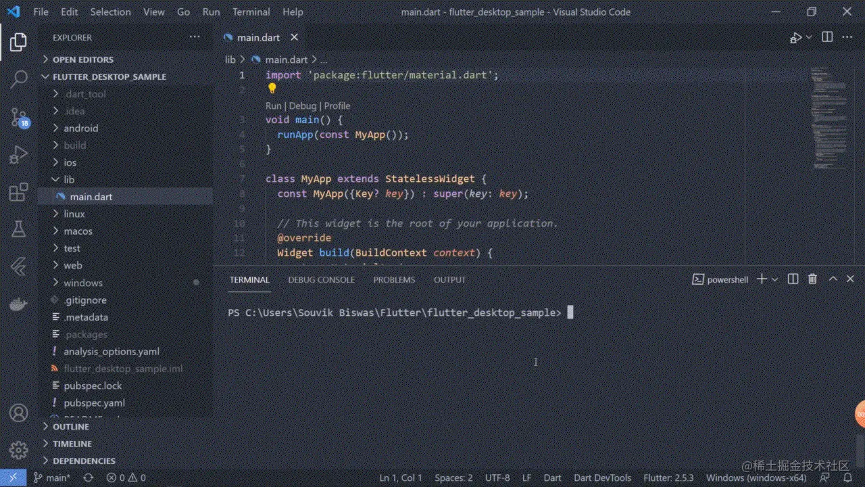Click the yellow lightbulb quick fix indicator
Screen dimensions: 865x487
pyautogui.click(x=272, y=87)
